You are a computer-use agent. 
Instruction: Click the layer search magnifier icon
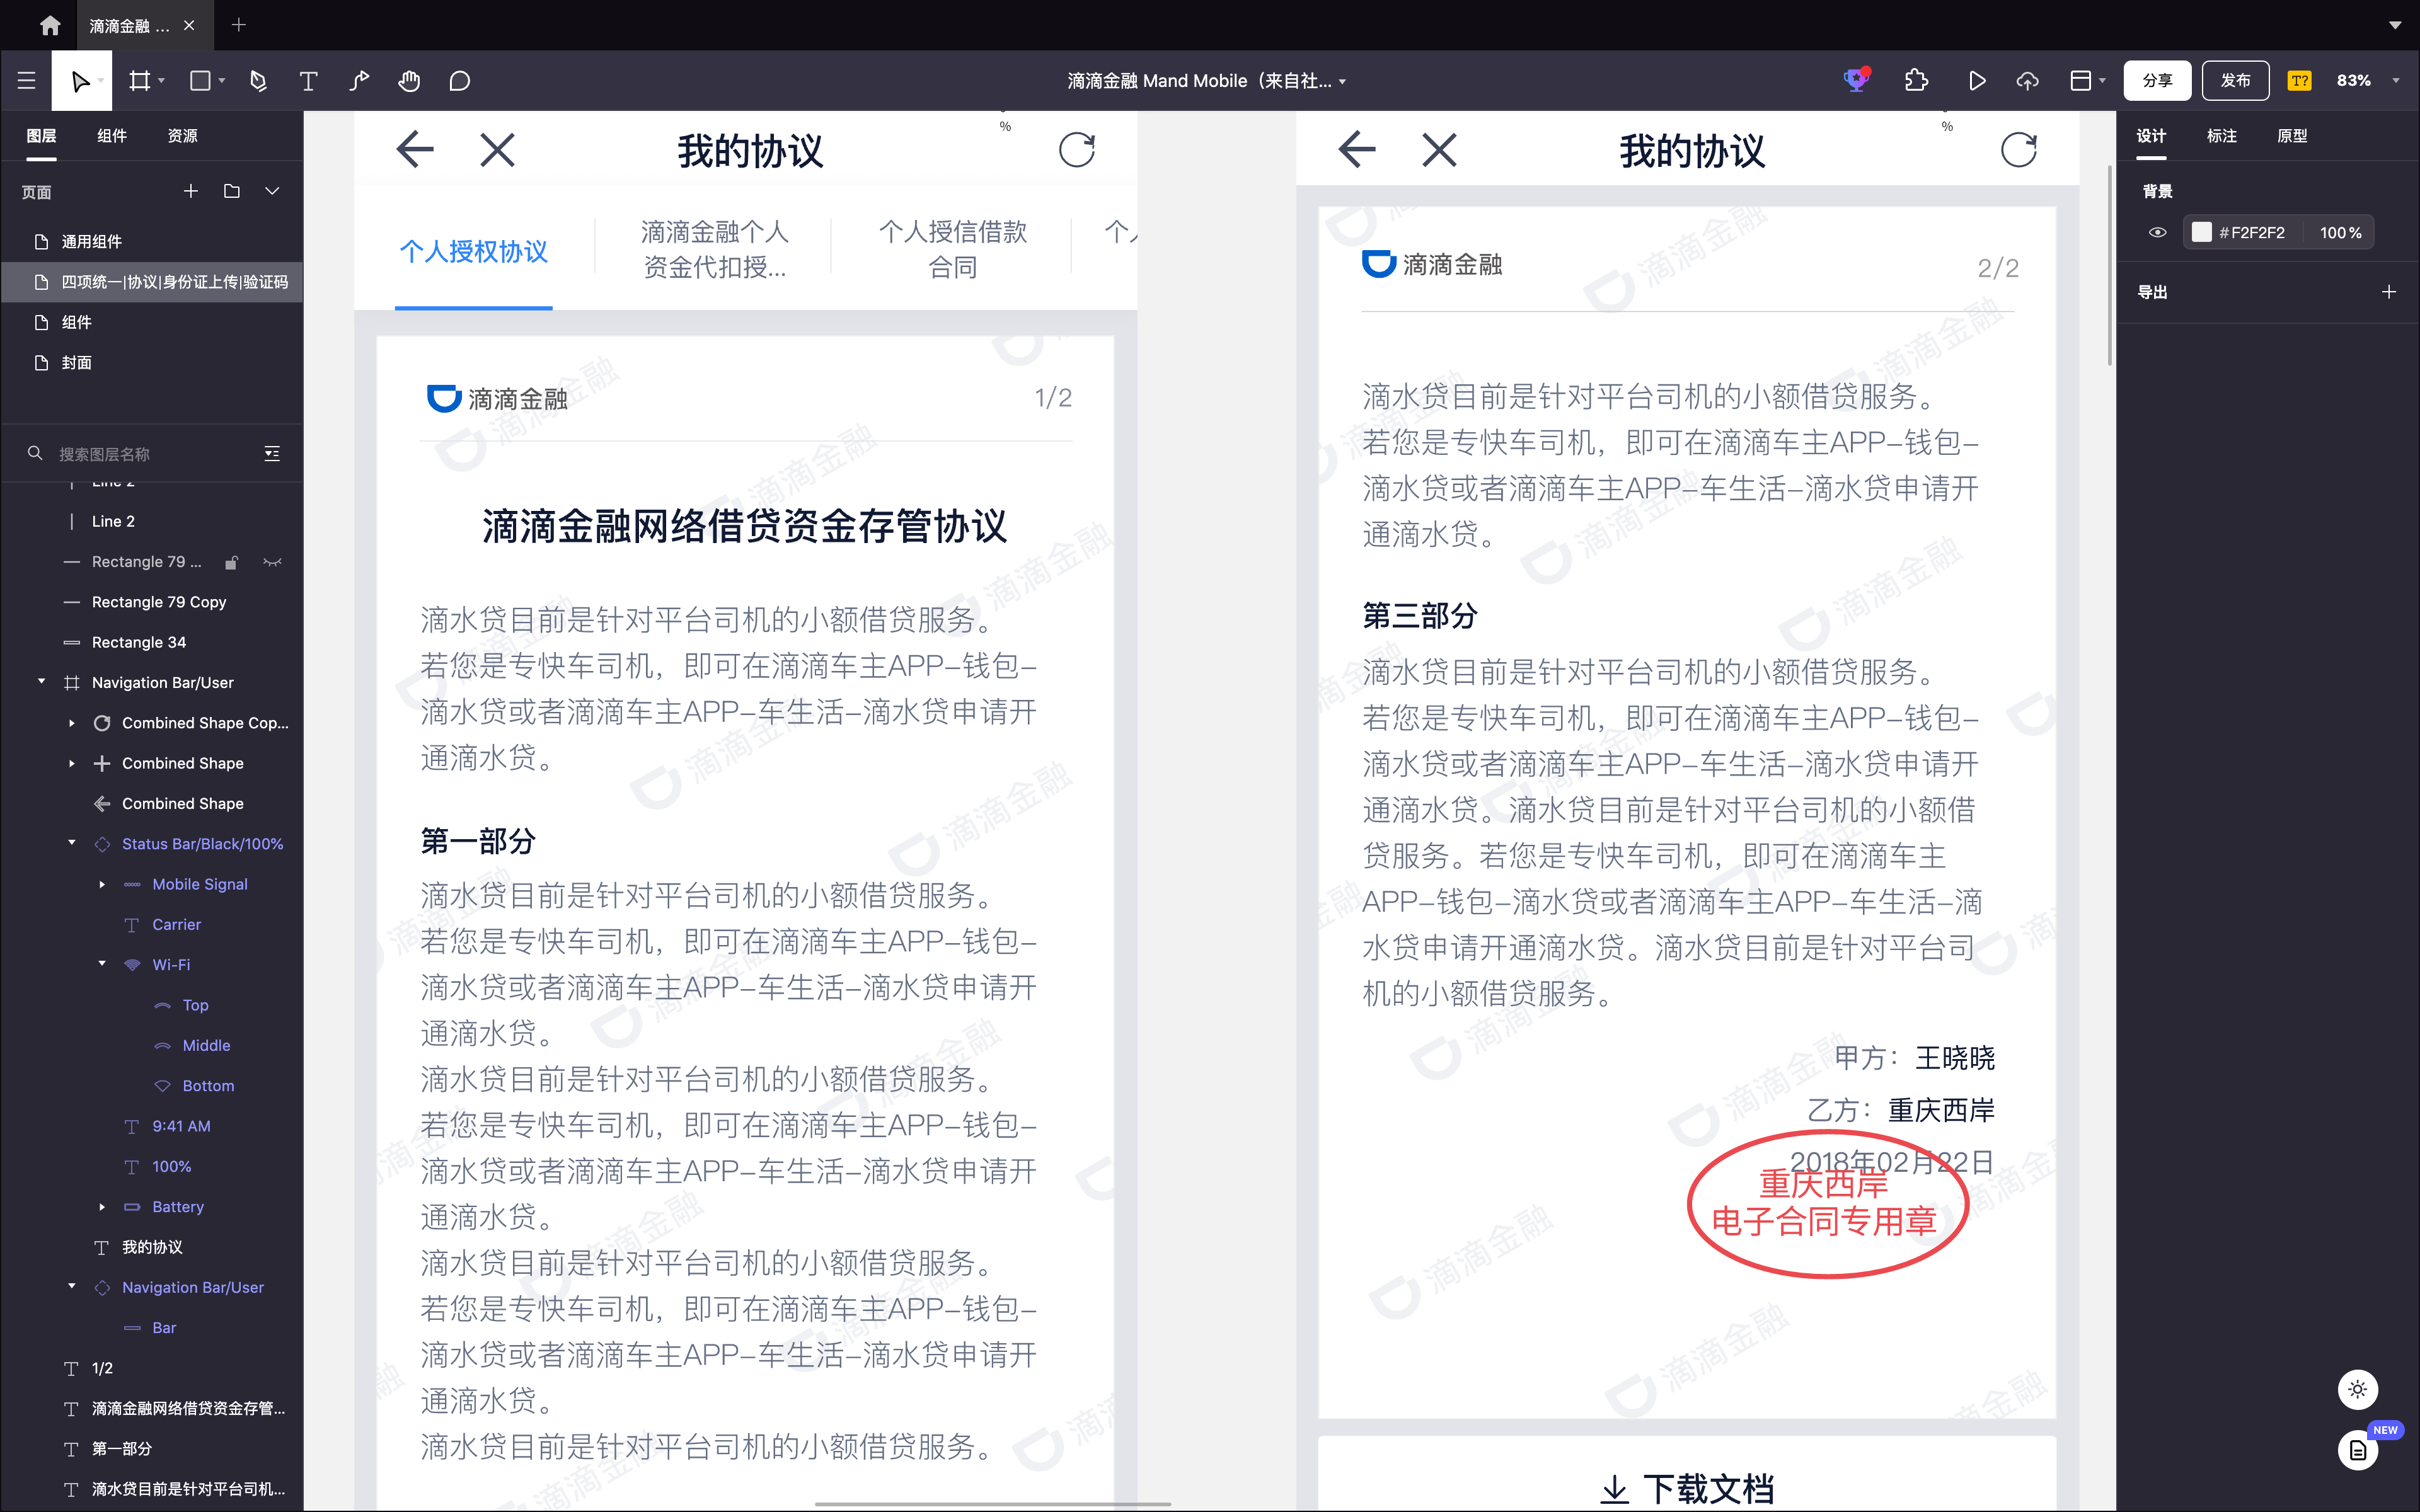pos(35,453)
